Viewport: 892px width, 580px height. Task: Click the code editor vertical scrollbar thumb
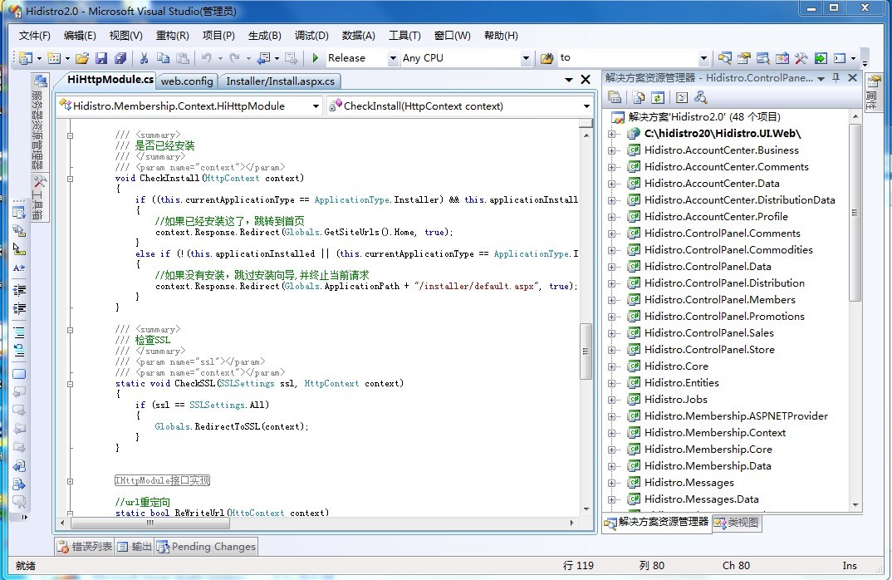click(586, 351)
